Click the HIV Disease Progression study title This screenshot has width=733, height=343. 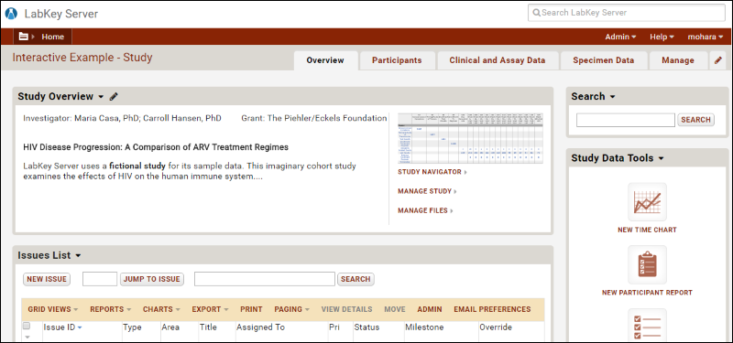(x=156, y=147)
